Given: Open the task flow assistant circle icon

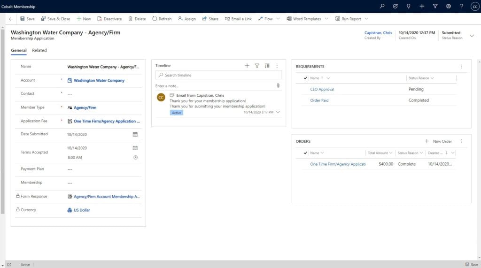Looking at the screenshot, I should (395, 6).
